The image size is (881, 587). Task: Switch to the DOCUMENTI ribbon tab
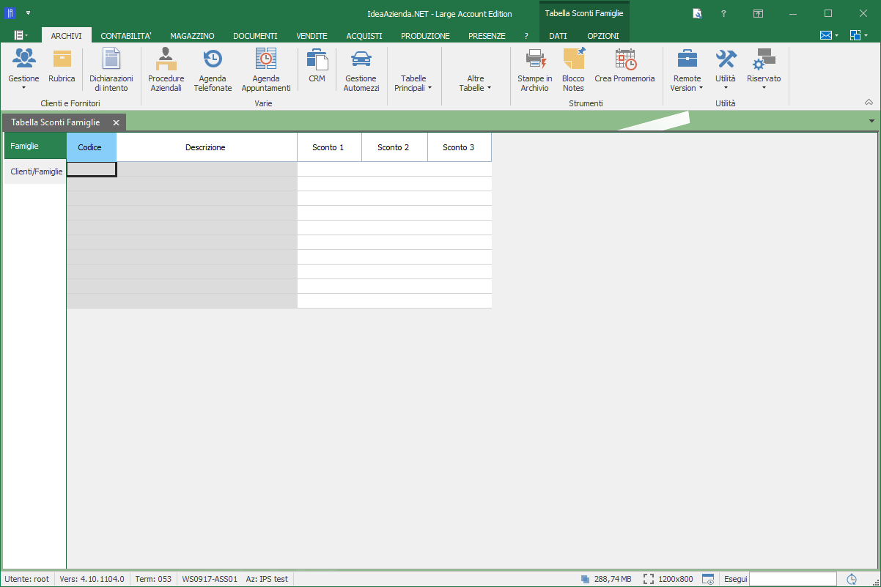click(255, 35)
